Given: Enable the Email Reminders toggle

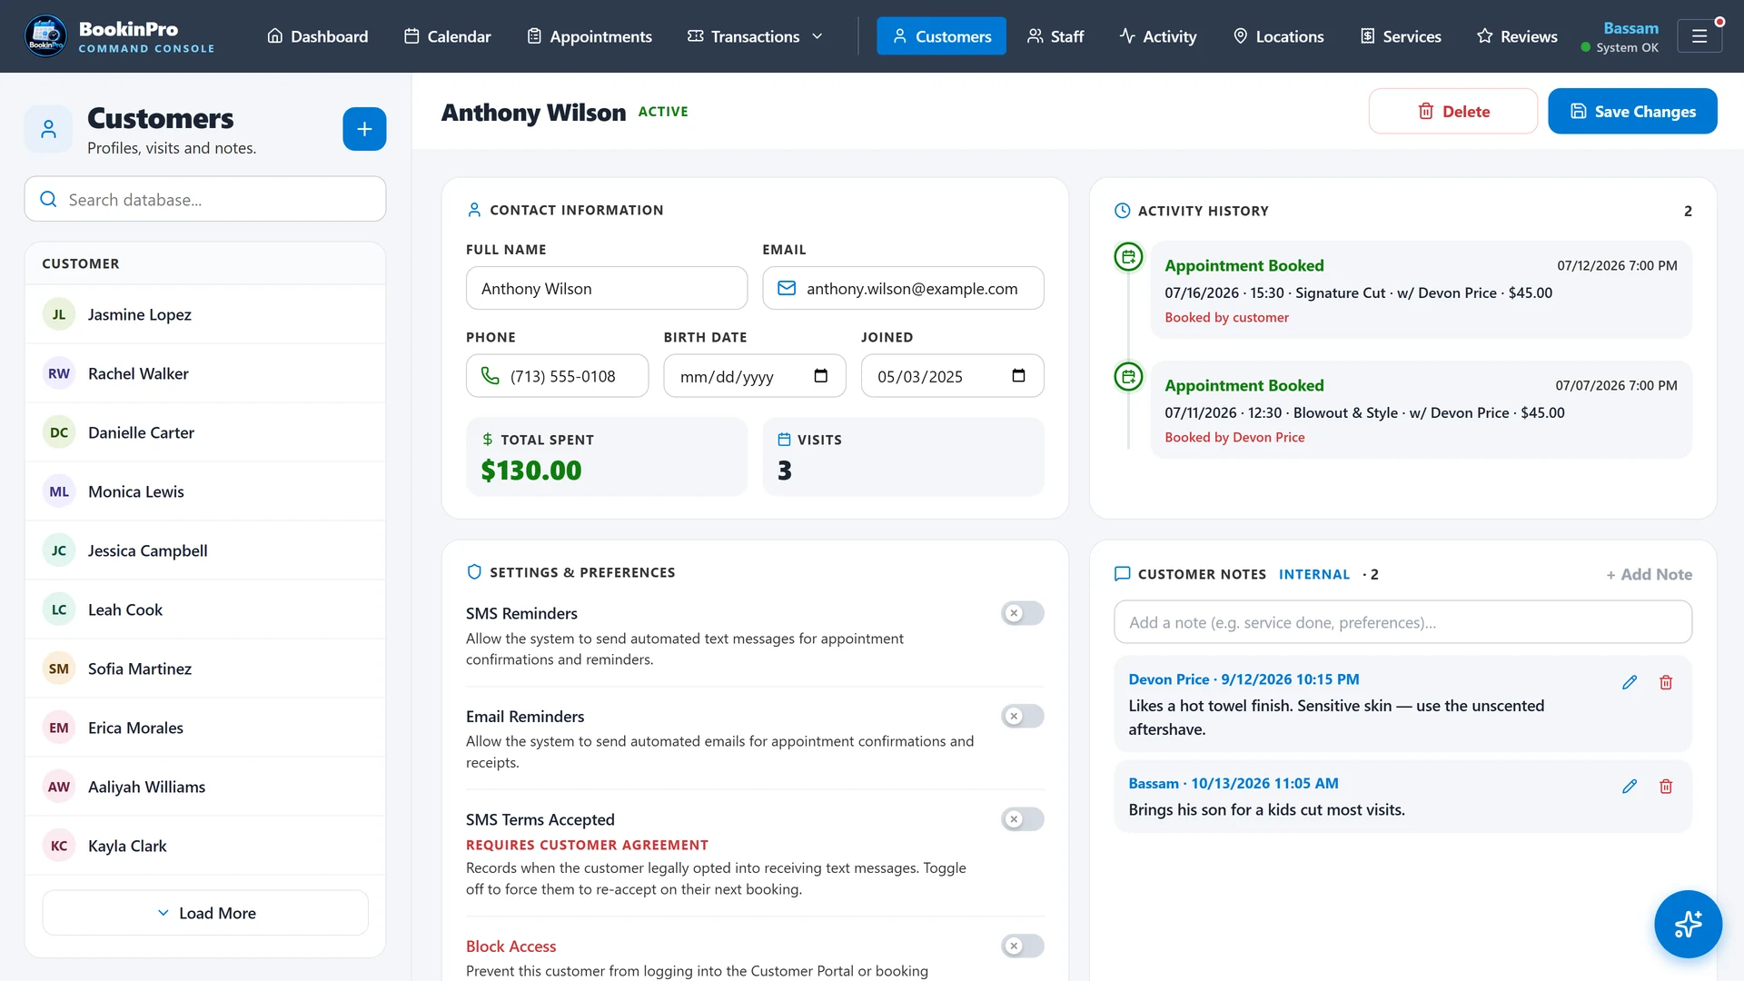Looking at the screenshot, I should coord(1023,716).
